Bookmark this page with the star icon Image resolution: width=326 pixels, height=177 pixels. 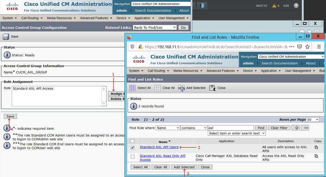[x=307, y=47]
